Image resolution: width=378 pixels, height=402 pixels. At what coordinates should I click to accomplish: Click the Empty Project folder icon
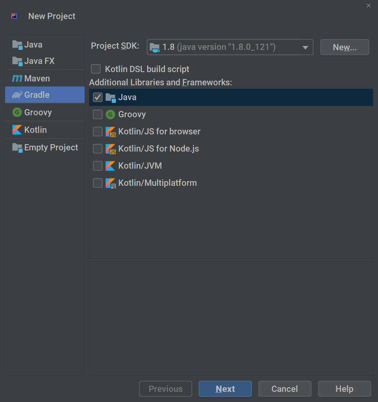coord(17,148)
